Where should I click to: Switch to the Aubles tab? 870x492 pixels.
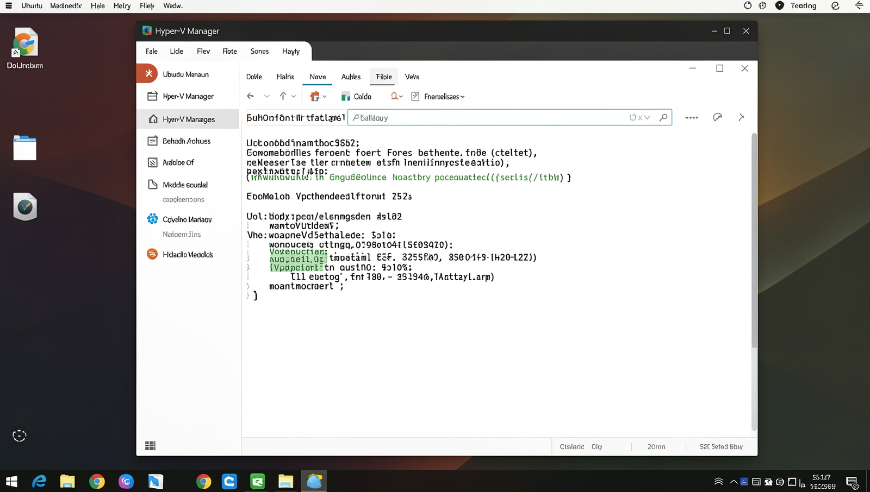point(351,77)
